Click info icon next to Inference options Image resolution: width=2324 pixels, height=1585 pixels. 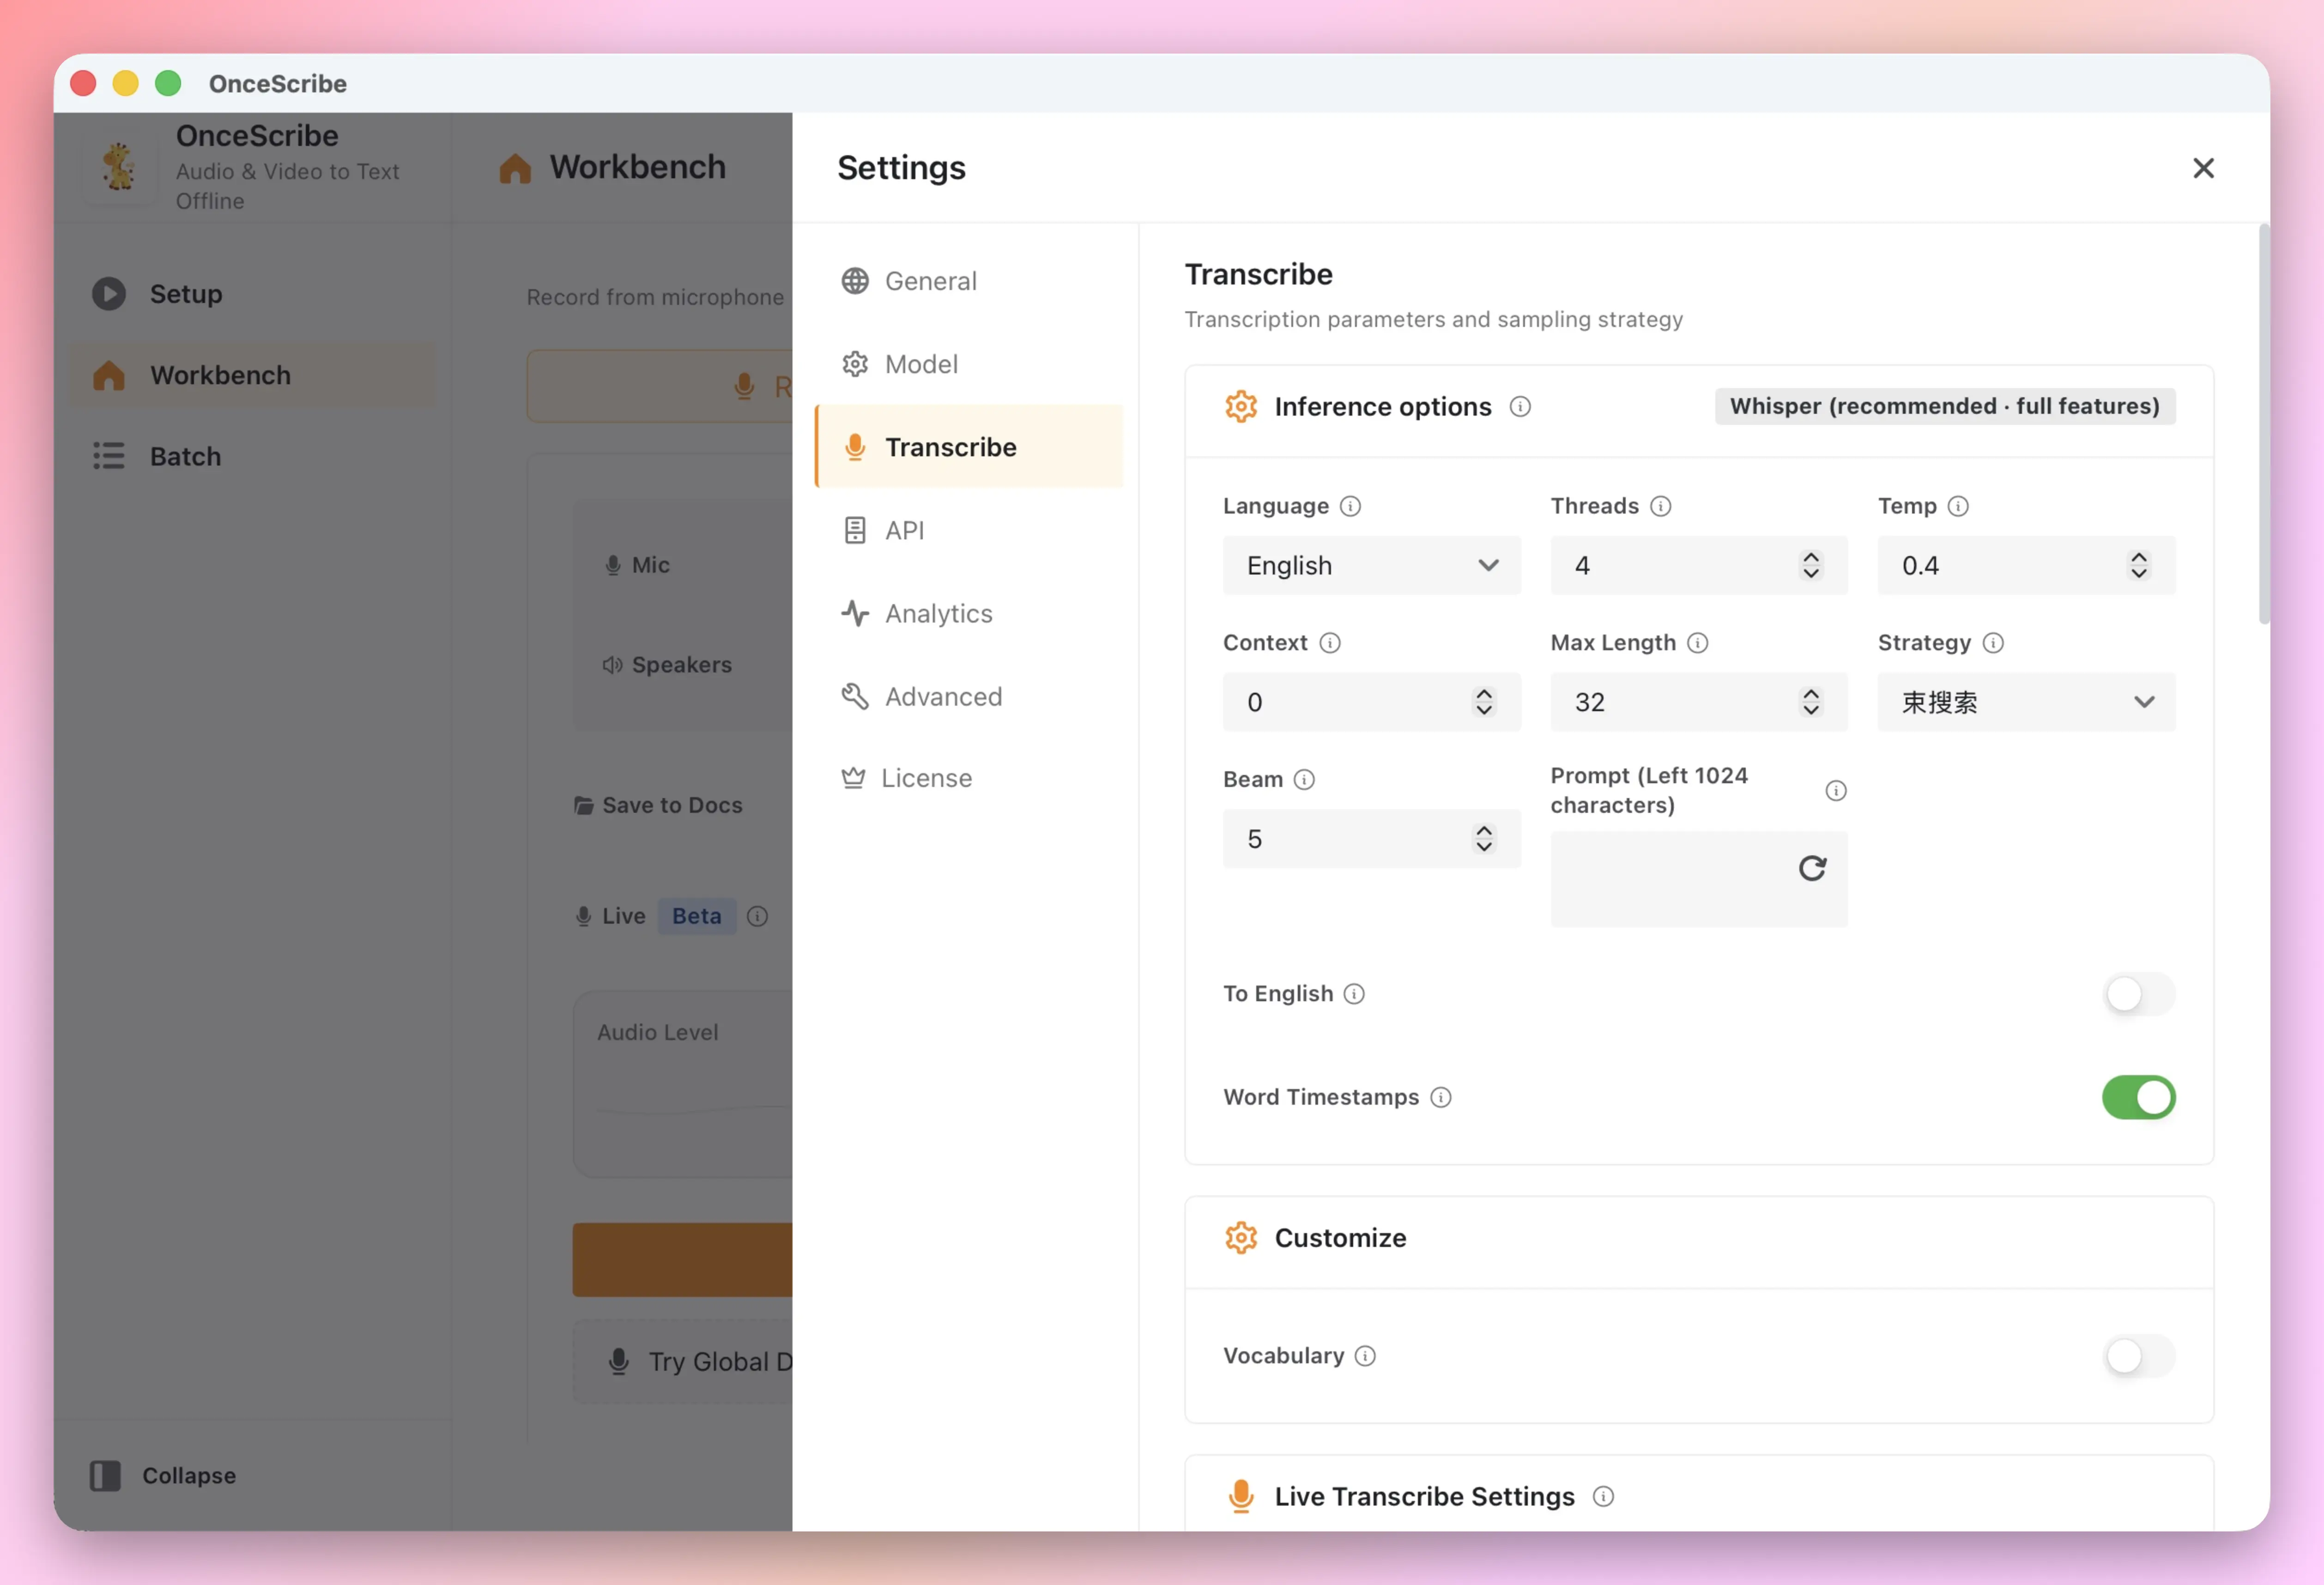1519,407
